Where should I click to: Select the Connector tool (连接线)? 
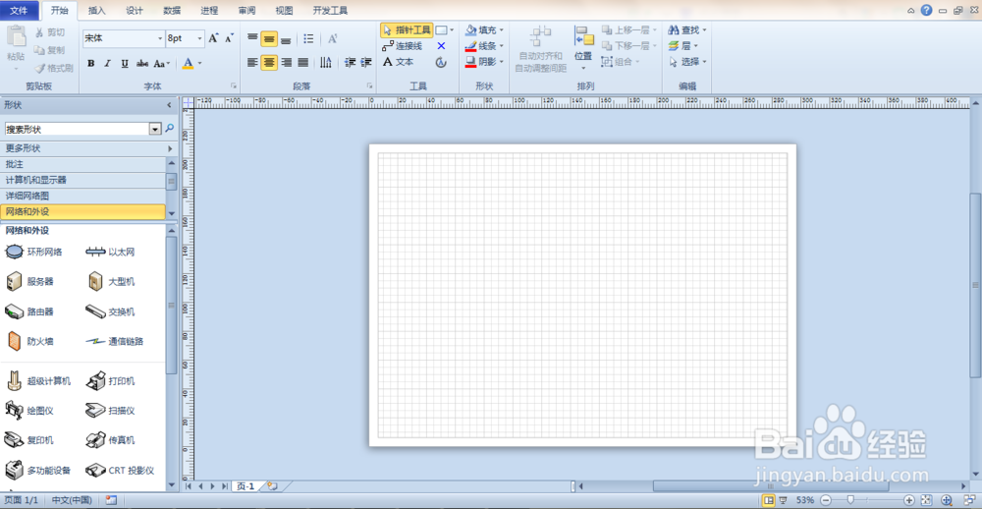tap(402, 46)
